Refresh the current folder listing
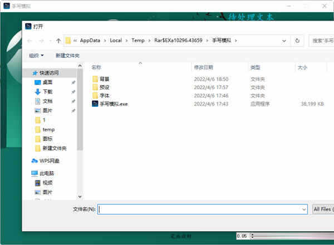This screenshot has height=245, width=334. (x=297, y=41)
